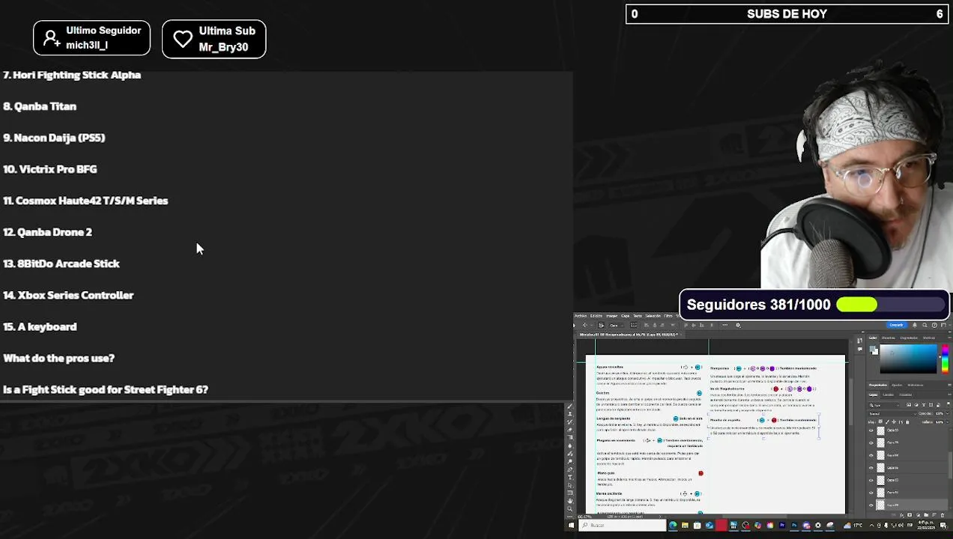Select the Zoom tool in Photoshop toolbar

click(x=570, y=508)
